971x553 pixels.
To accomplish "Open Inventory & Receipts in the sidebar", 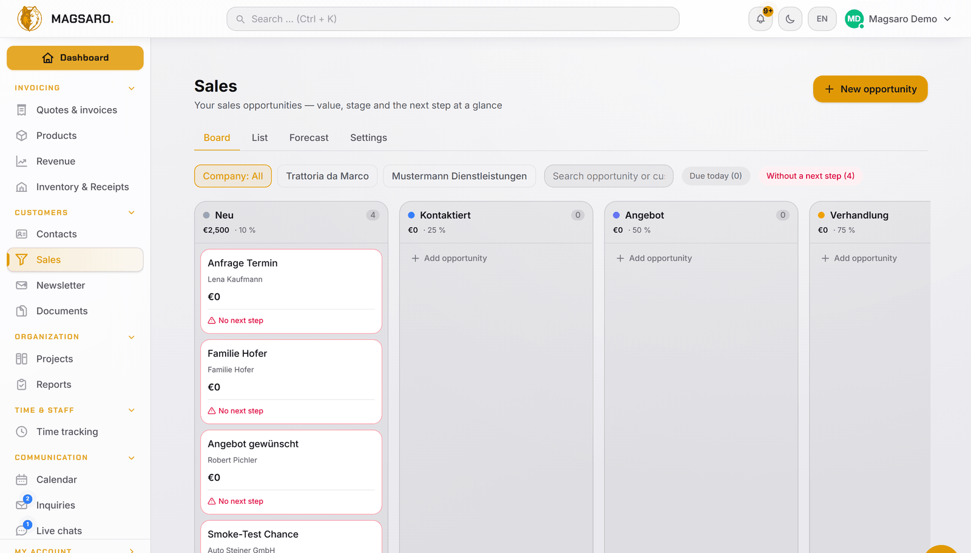I will coord(75,187).
